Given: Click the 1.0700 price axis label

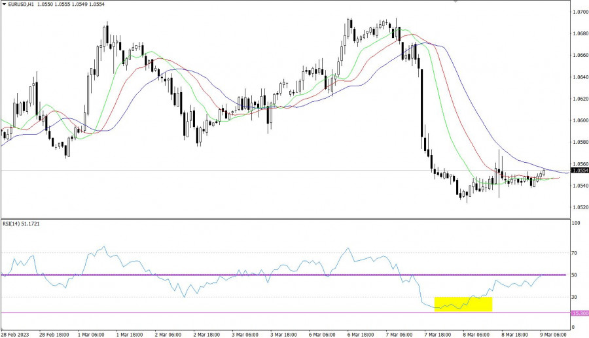Looking at the screenshot, I should point(579,12).
